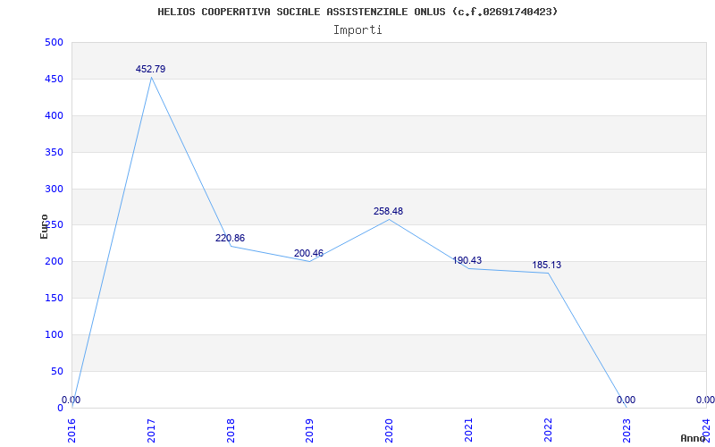The height and width of the screenshot is (447, 715).
Task: Click the x-axis year 2020
Action: (x=389, y=430)
